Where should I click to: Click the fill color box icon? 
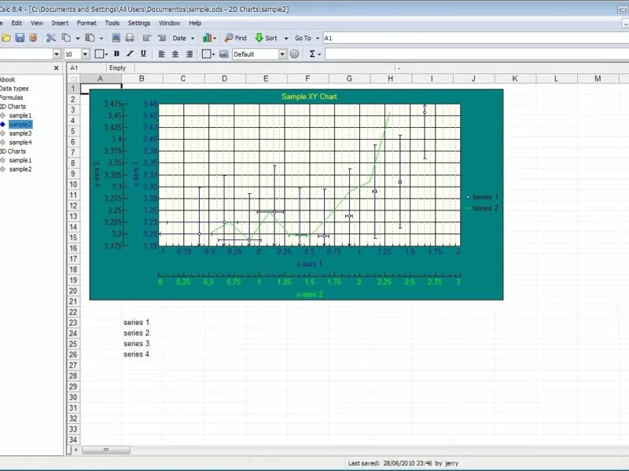[x=206, y=53]
